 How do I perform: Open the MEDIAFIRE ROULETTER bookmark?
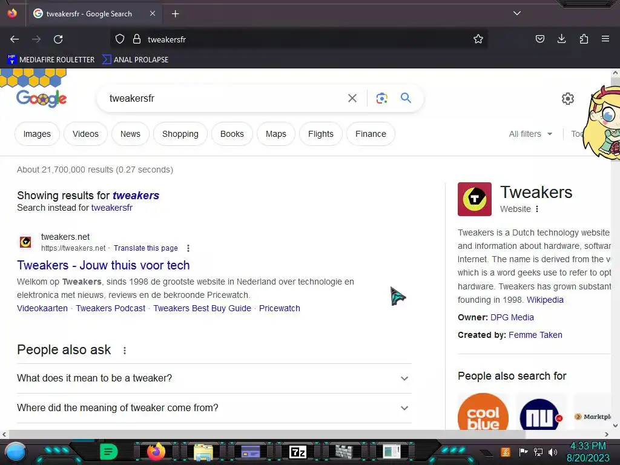51,60
